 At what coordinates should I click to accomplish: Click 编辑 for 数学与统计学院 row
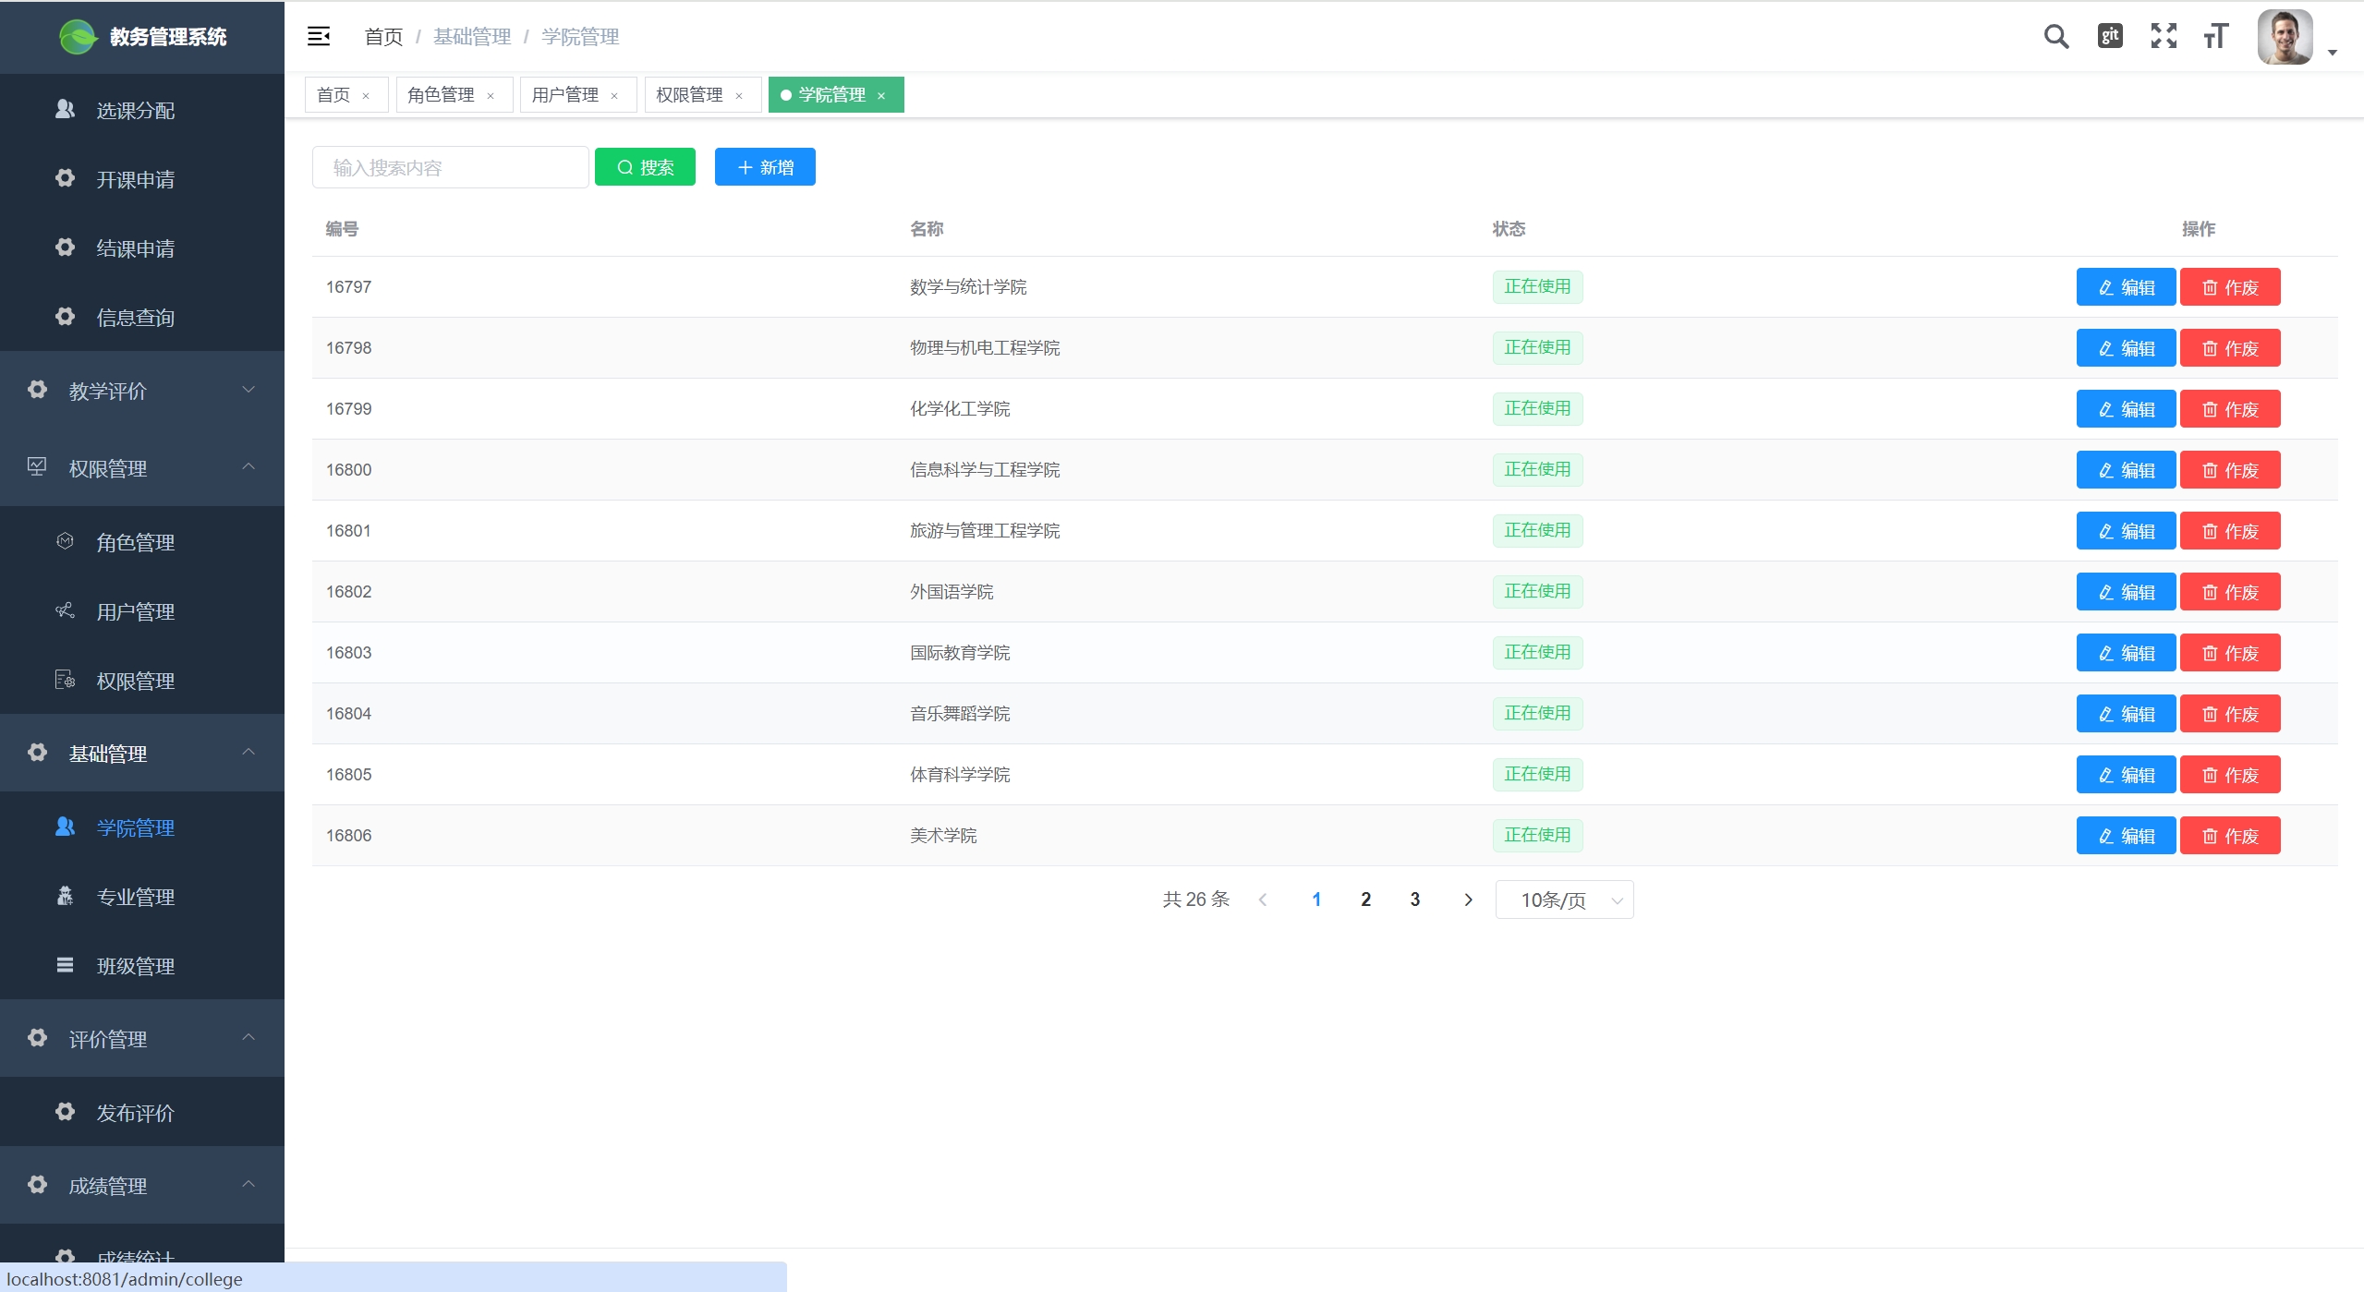pos(2126,287)
